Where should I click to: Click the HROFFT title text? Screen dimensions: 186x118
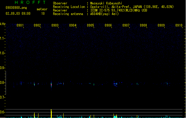pos(30,2)
